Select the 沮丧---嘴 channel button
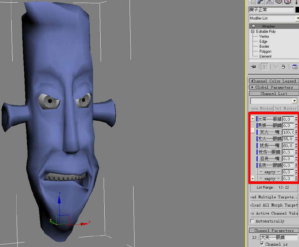 tap(270, 159)
